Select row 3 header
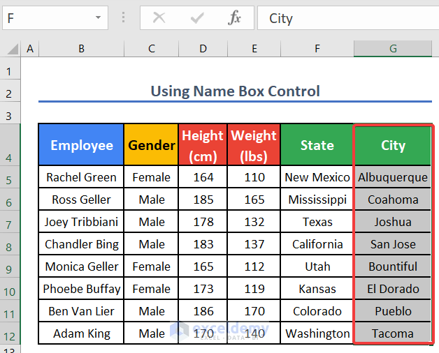 click(x=10, y=112)
